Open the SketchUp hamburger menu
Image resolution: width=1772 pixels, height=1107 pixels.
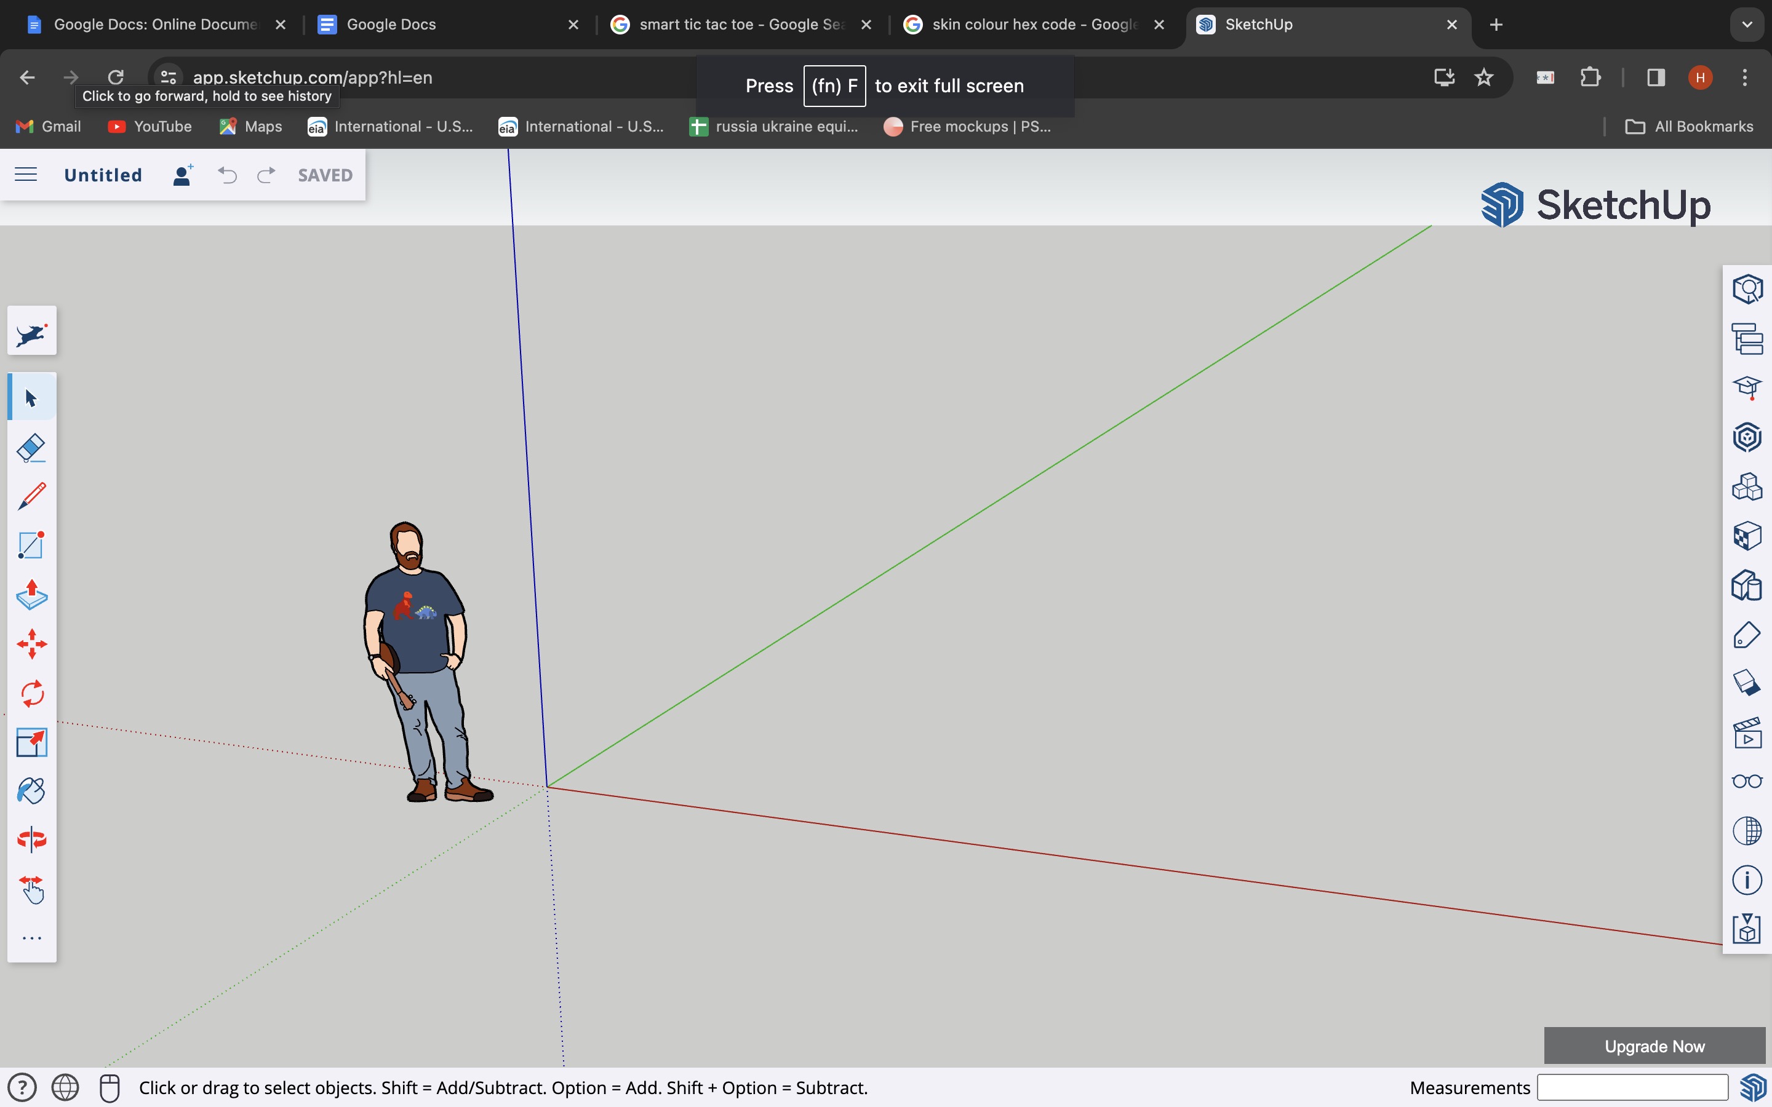point(26,174)
